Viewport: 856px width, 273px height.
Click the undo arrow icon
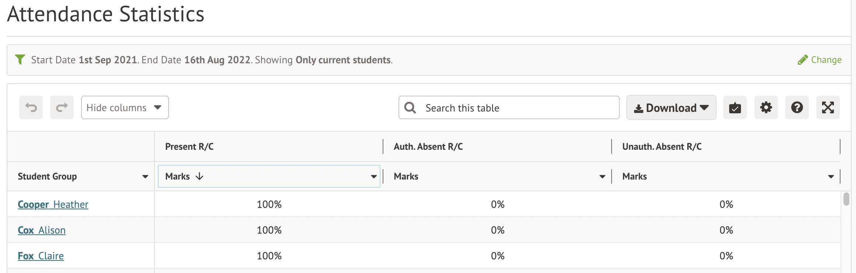click(31, 107)
